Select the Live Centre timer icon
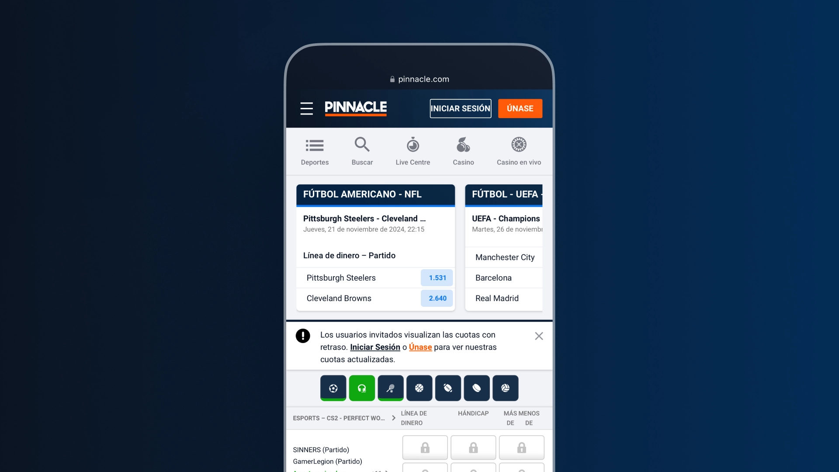 tap(413, 145)
